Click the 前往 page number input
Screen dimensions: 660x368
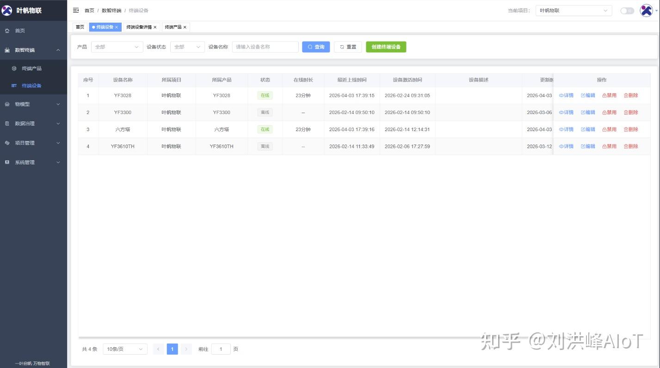pyautogui.click(x=221, y=350)
